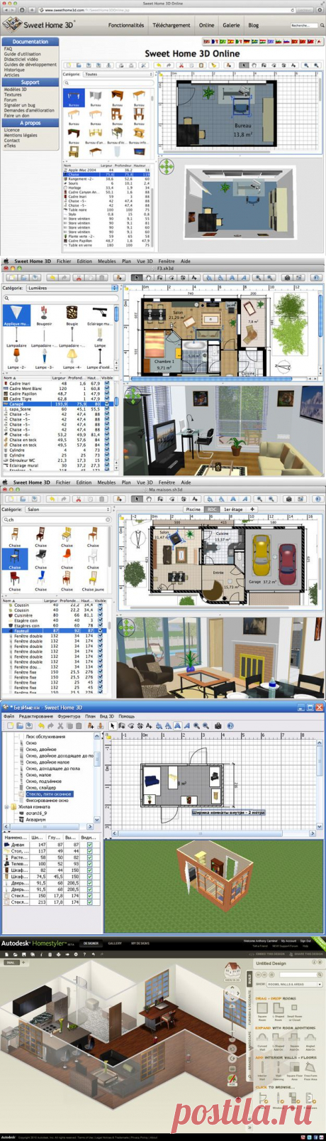Open the Salon category dropdown

69,509
